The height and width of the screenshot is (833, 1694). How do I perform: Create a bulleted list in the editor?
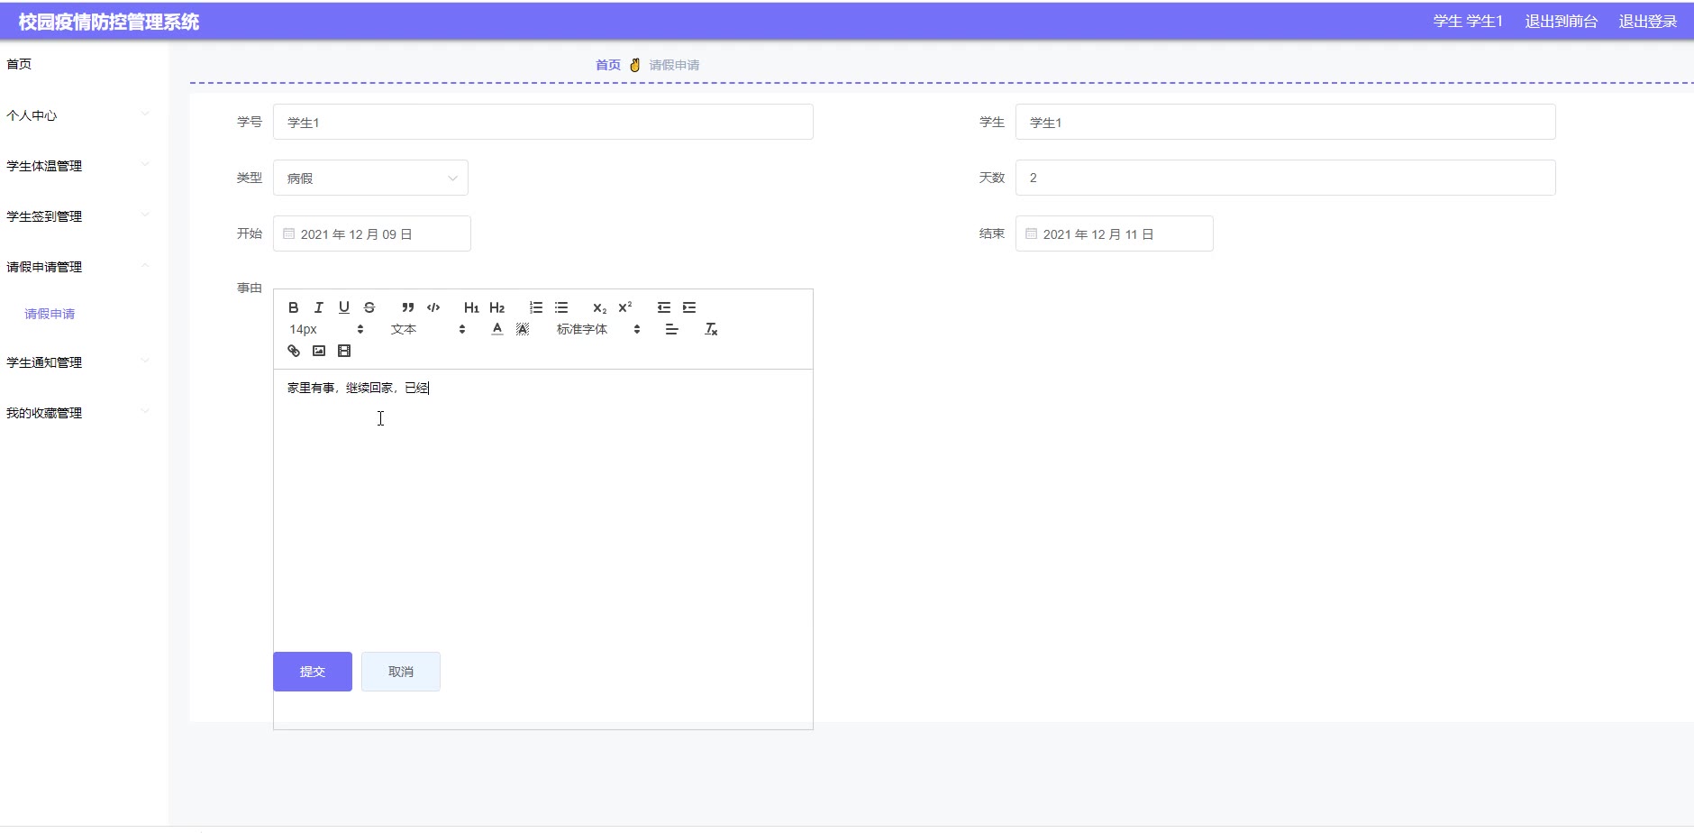point(561,307)
